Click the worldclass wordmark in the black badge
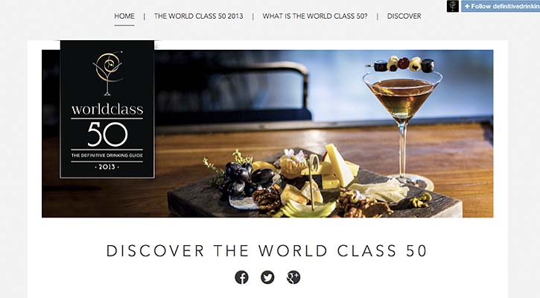Viewport: 540px width, 298px height. click(x=107, y=110)
